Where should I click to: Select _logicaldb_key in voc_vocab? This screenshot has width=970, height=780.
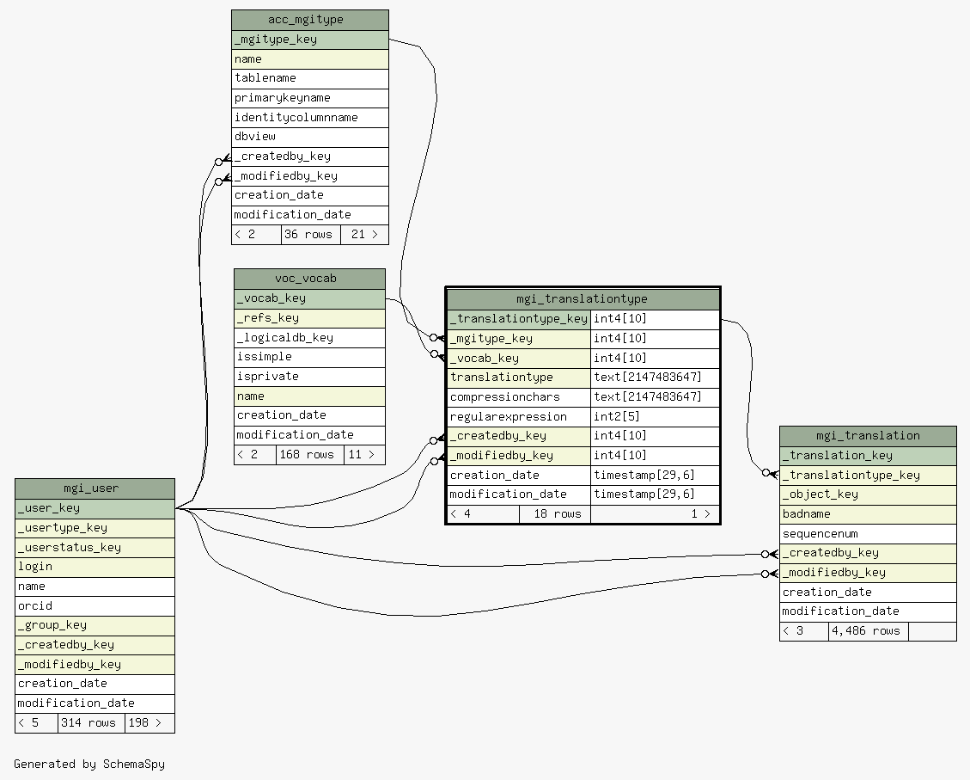pyautogui.click(x=309, y=338)
